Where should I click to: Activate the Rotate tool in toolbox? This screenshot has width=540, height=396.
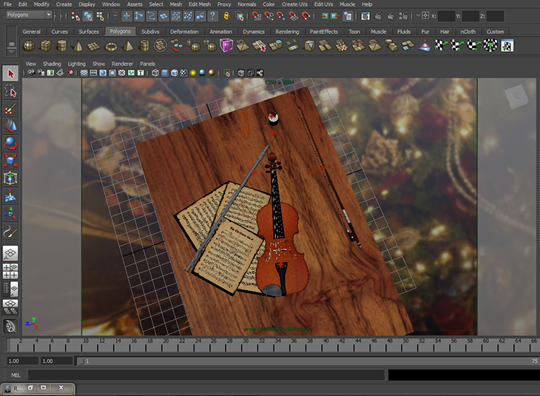10,144
